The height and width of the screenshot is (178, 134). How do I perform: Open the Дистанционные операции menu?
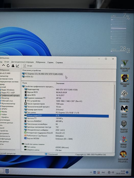pos(22,62)
